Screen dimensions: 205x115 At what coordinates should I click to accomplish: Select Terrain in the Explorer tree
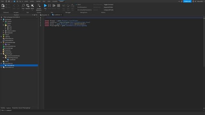(x=9, y=23)
